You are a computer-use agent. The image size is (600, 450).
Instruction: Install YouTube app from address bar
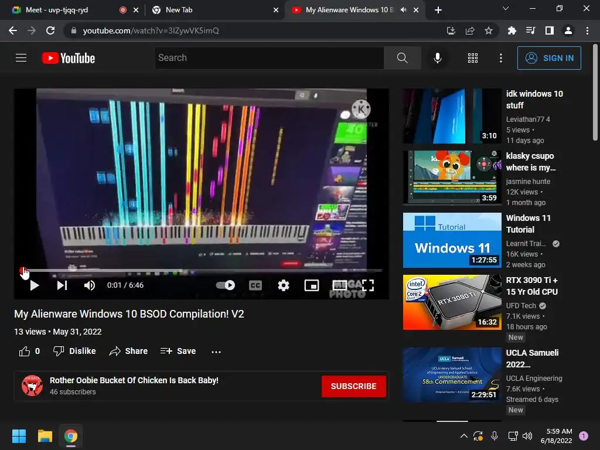coord(451,30)
